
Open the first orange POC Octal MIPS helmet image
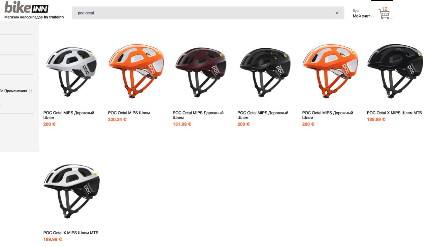136,71
